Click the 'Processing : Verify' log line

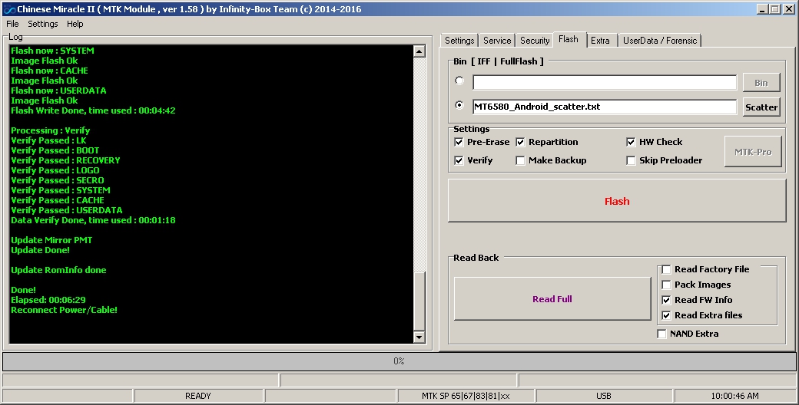pyautogui.click(x=51, y=130)
